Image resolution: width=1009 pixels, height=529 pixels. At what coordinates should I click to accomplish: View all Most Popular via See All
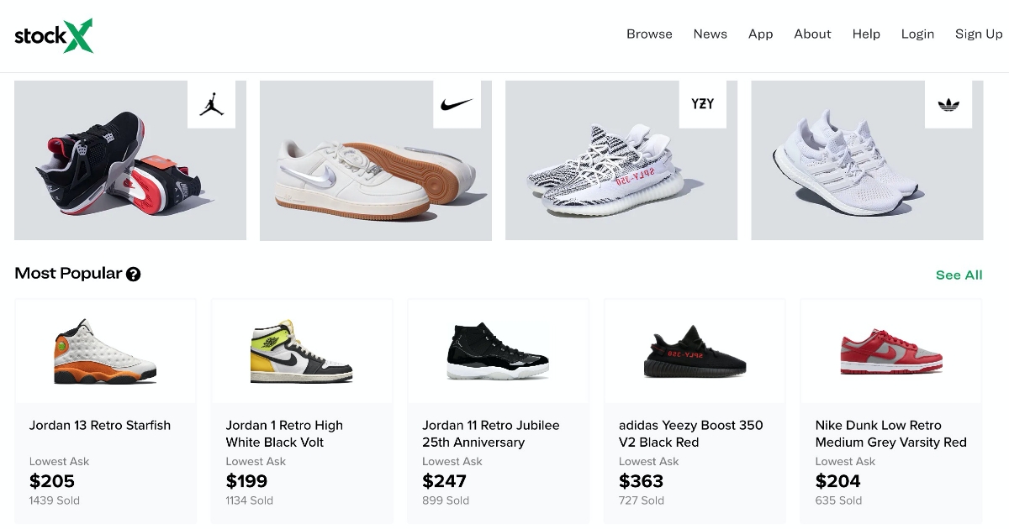click(x=959, y=275)
